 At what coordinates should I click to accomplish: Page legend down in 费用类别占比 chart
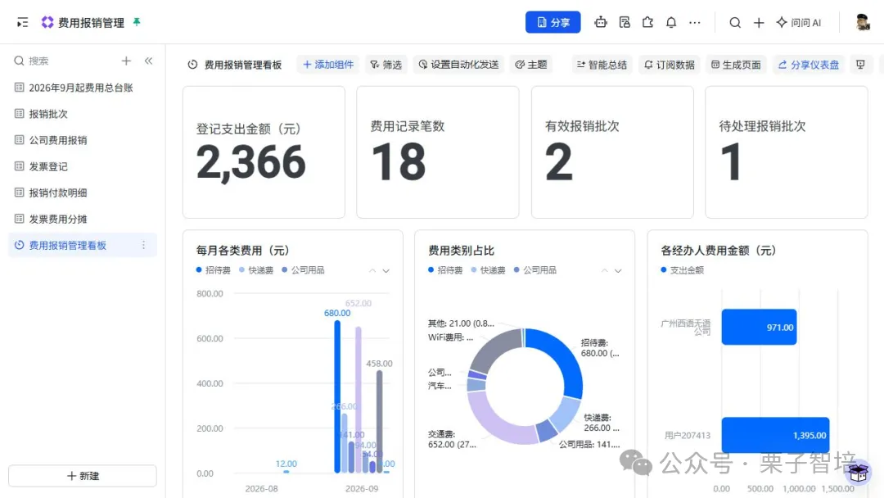pos(619,271)
